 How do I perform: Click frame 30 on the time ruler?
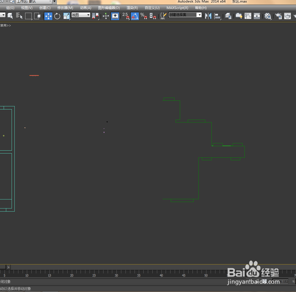pos(116,275)
